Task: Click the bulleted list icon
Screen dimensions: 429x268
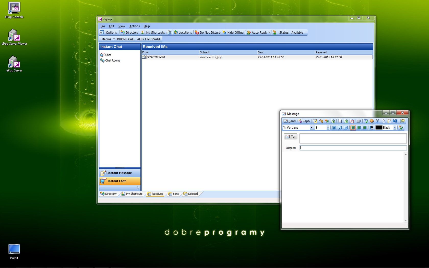Action: 372,128
